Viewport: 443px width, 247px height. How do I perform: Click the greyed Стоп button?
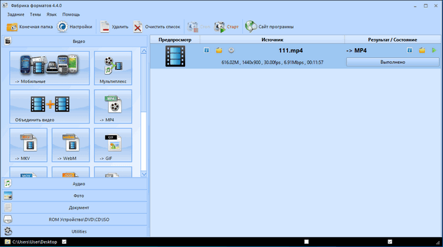pos(199,27)
